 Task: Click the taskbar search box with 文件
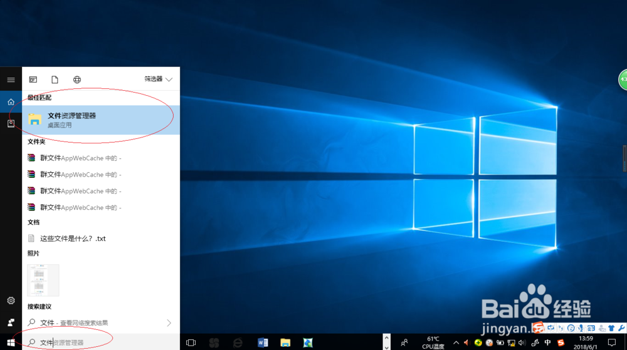pos(101,342)
